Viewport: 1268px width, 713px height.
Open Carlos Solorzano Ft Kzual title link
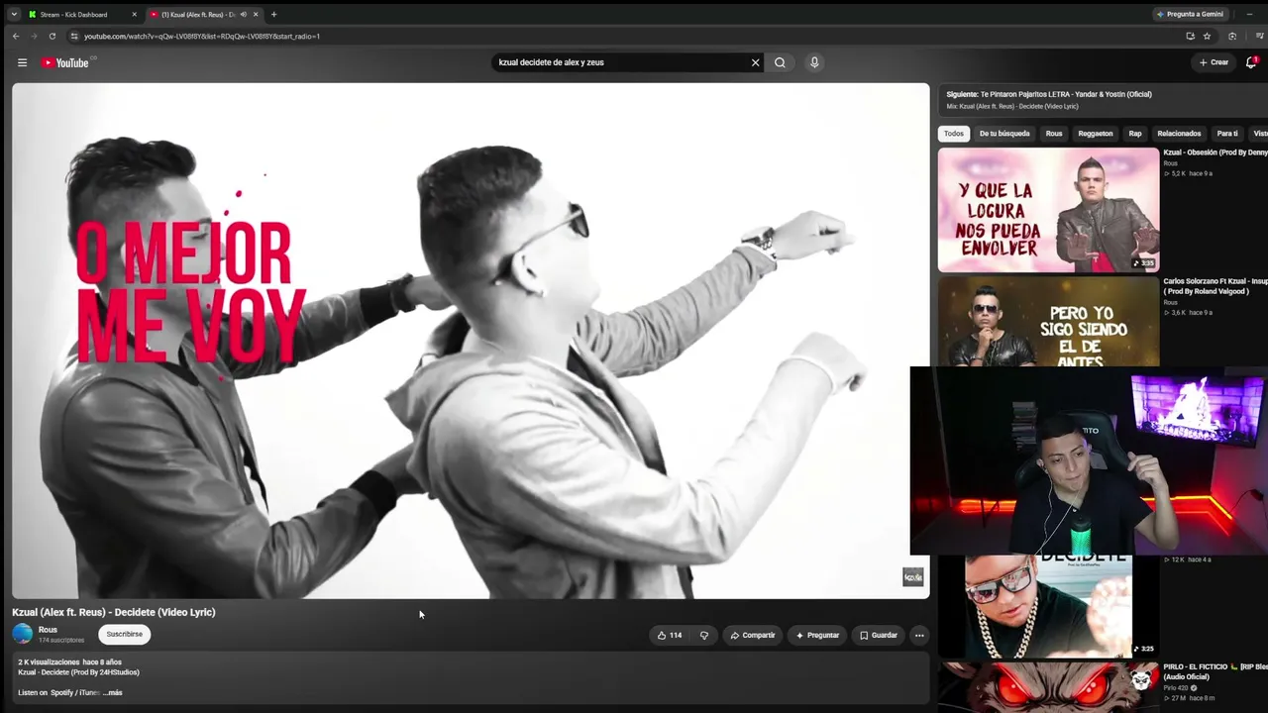click(x=1215, y=286)
